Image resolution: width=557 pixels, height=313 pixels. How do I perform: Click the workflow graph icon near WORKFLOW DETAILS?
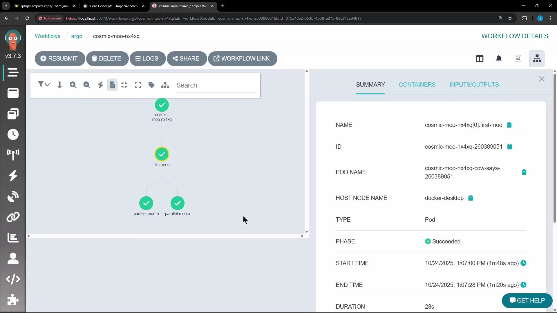tap(537, 59)
